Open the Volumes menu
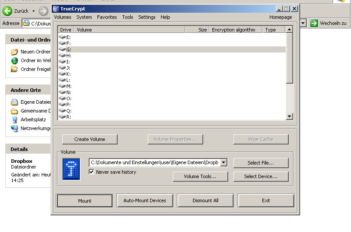 63,17
